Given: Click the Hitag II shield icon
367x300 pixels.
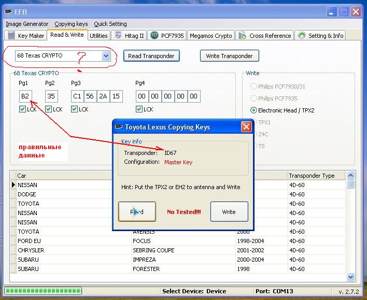Looking at the screenshot, I should 118,35.
